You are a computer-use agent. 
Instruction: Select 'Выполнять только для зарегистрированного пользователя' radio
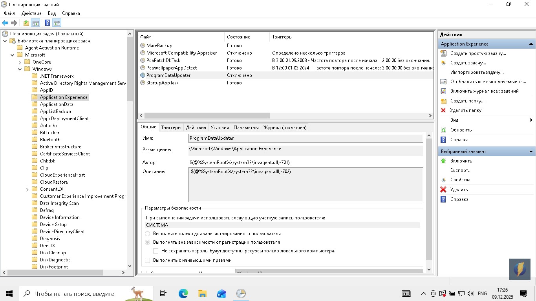click(148, 234)
